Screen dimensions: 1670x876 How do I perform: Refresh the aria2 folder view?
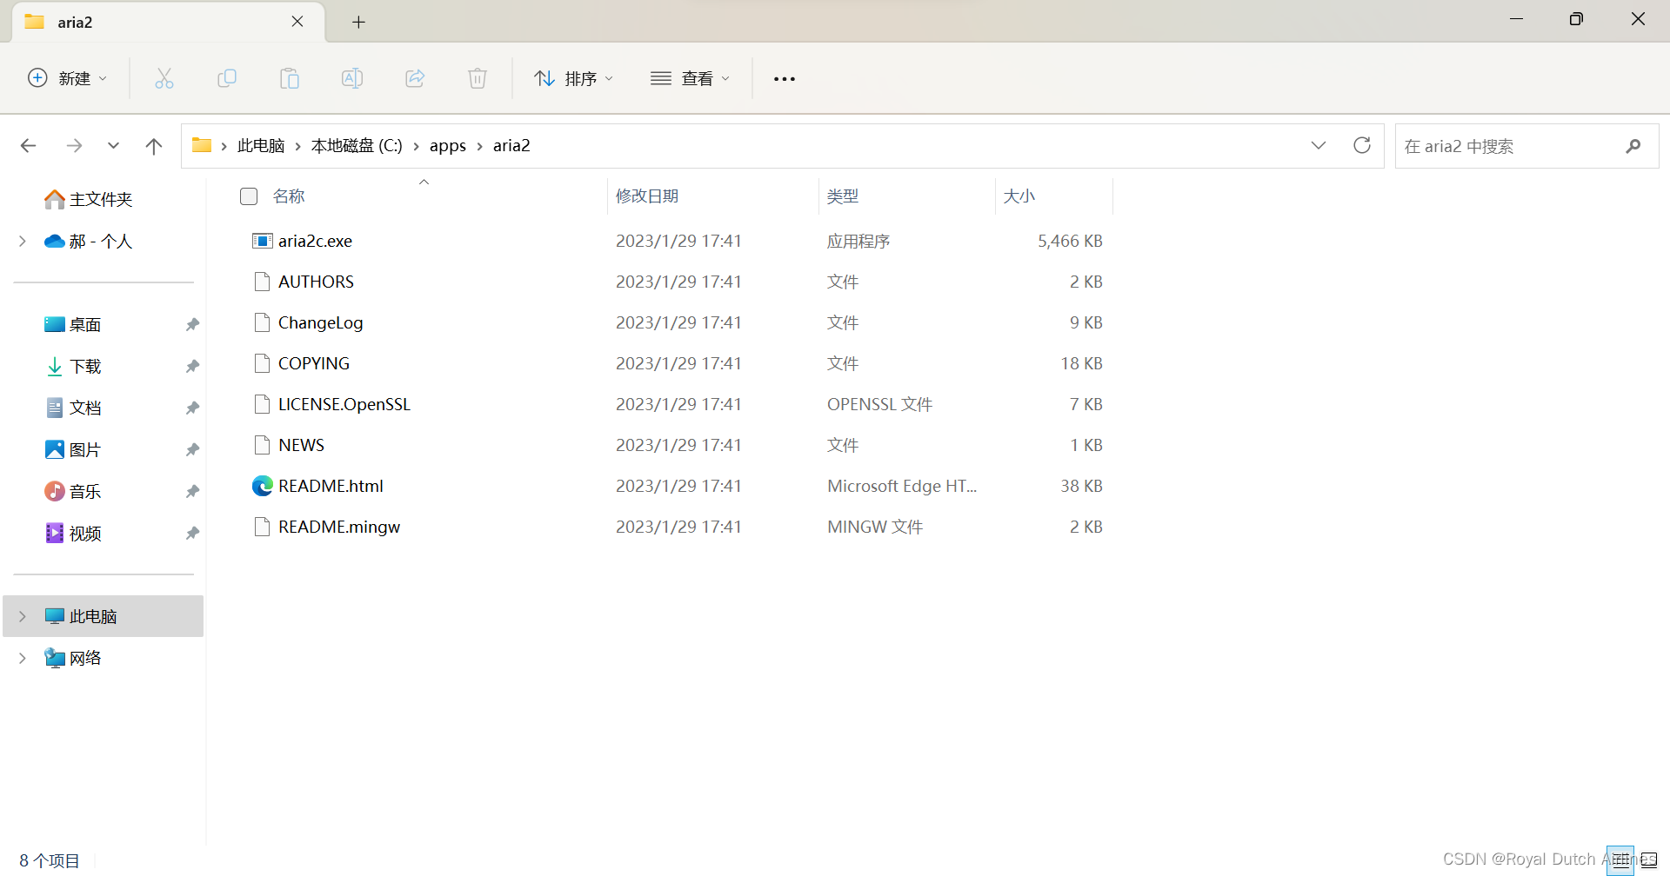click(1361, 145)
